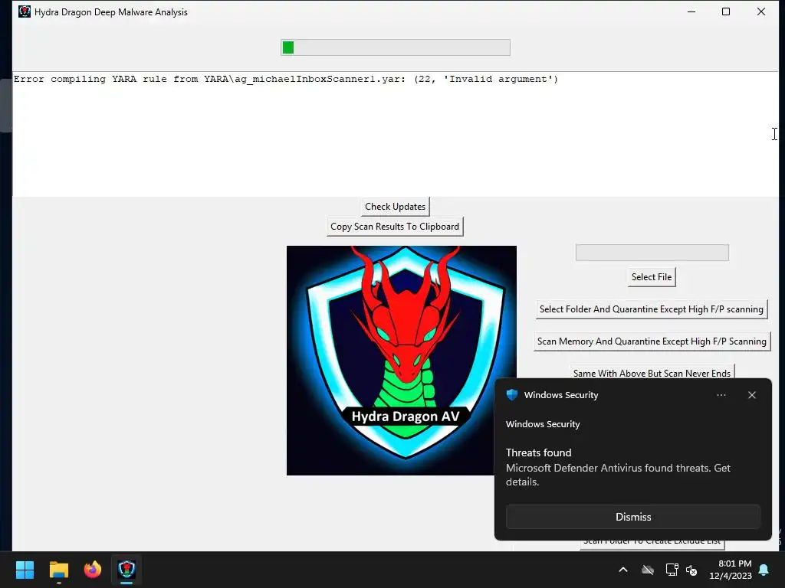Open the notification bell icon
Screen dimensions: 785x588
(764, 570)
